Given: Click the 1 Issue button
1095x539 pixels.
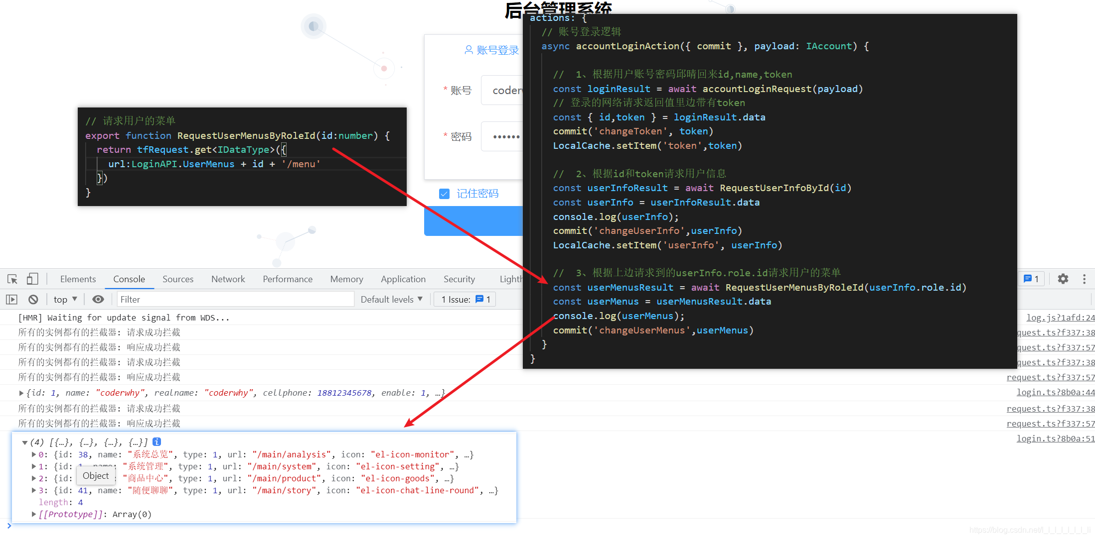Looking at the screenshot, I should 466,300.
